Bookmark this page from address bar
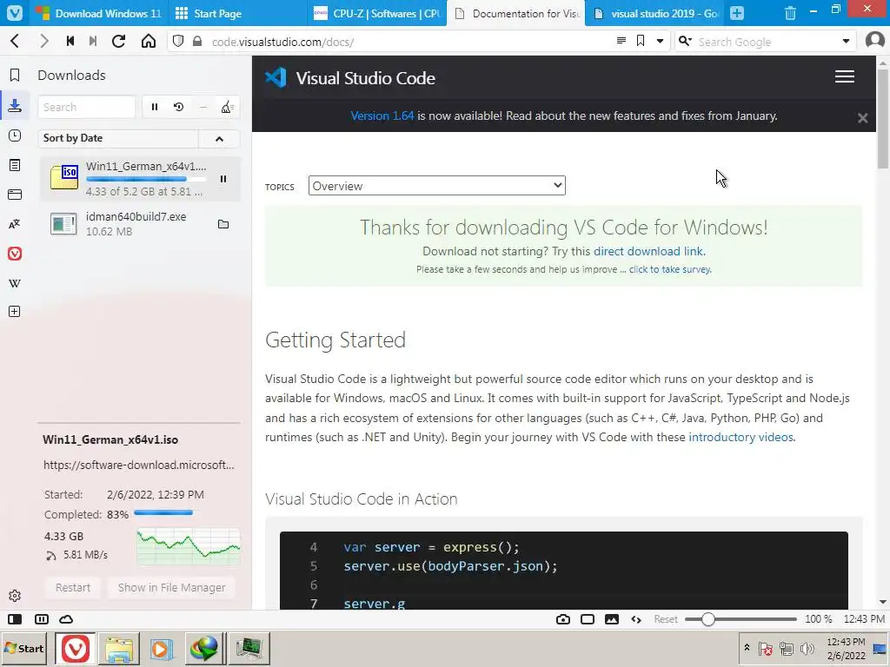 click(641, 41)
